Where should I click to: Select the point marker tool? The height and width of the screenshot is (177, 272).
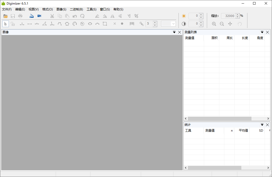click(122, 24)
